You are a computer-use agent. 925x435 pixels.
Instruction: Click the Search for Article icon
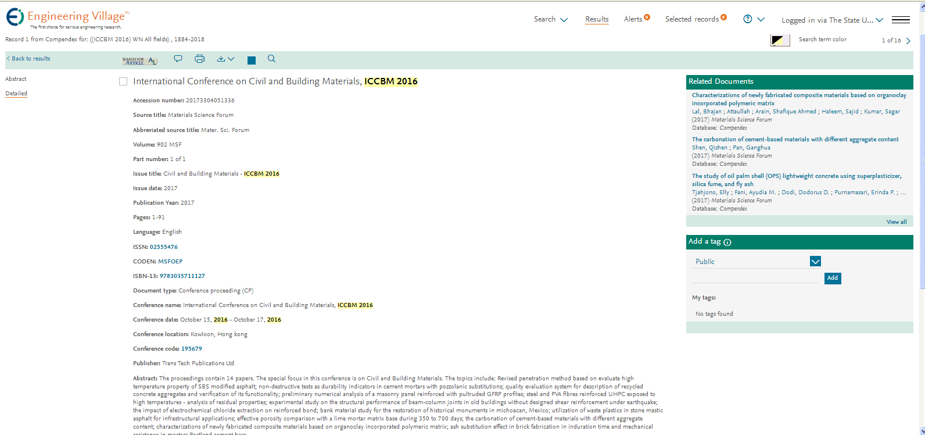tap(139, 60)
